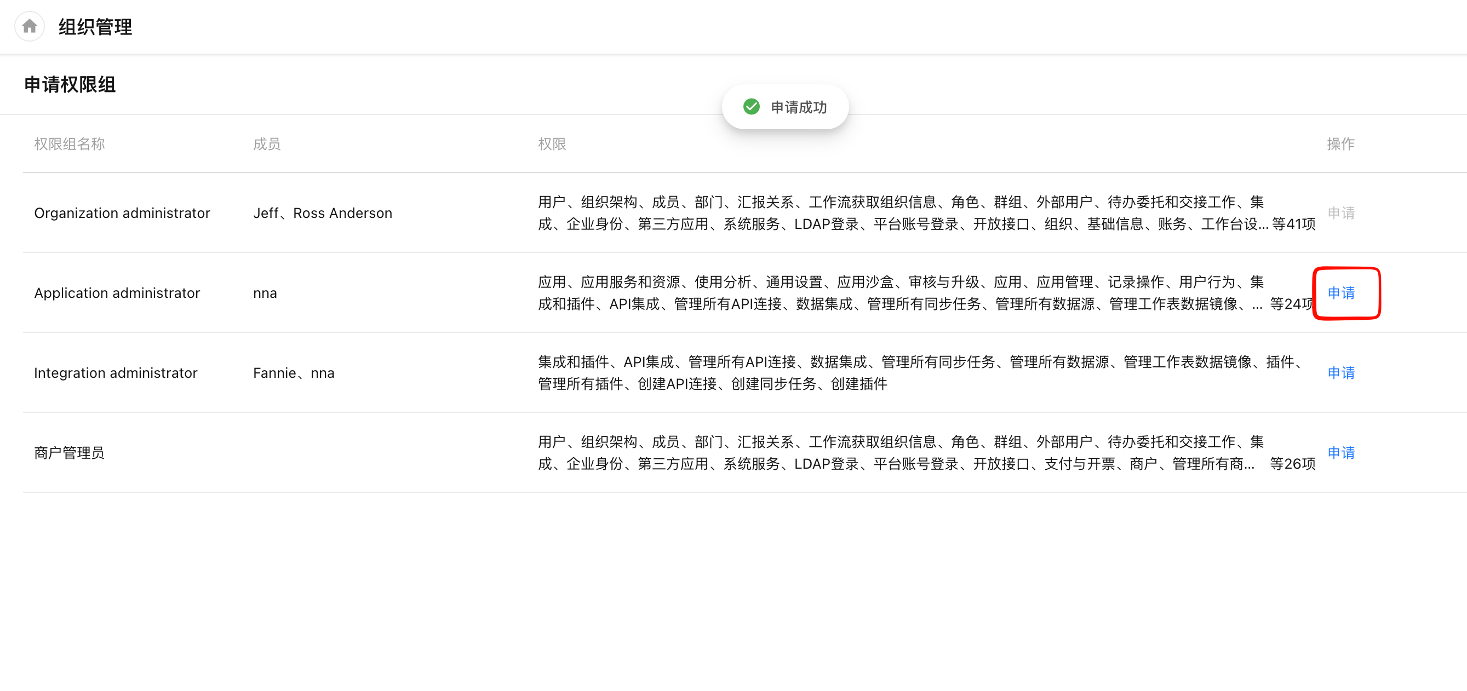1467x691 pixels.
Task: Click members Jeff、Ross Anderson cell
Action: click(322, 213)
